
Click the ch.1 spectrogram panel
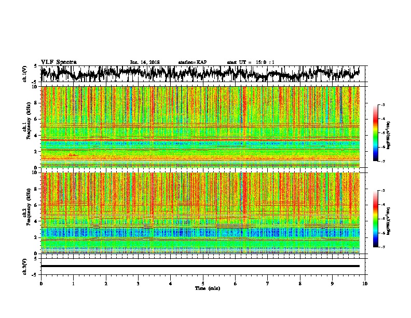[200, 127]
